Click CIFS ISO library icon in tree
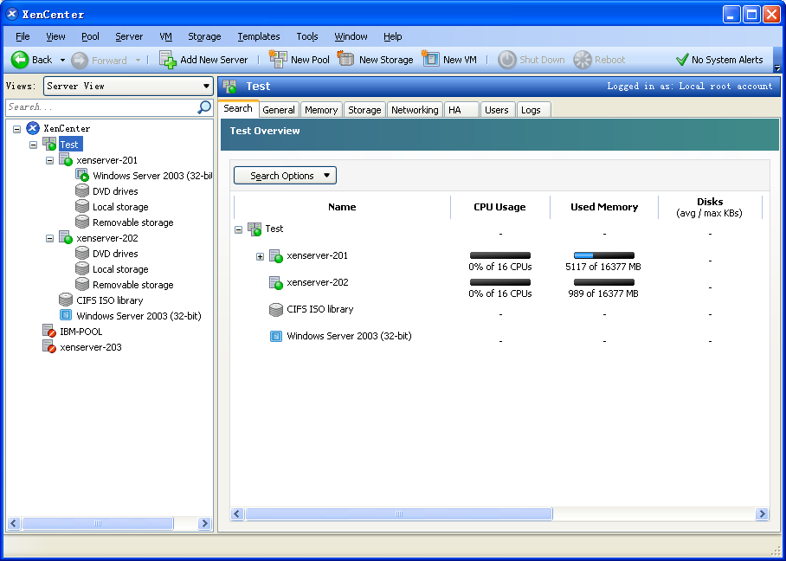 (66, 300)
